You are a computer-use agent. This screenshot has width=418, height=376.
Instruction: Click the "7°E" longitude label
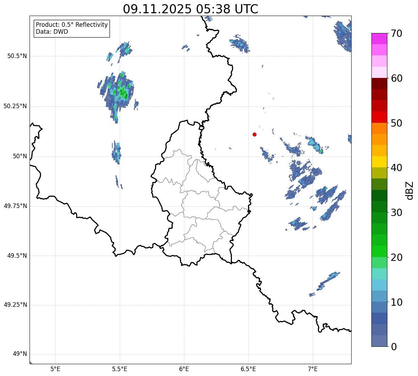(x=313, y=369)
